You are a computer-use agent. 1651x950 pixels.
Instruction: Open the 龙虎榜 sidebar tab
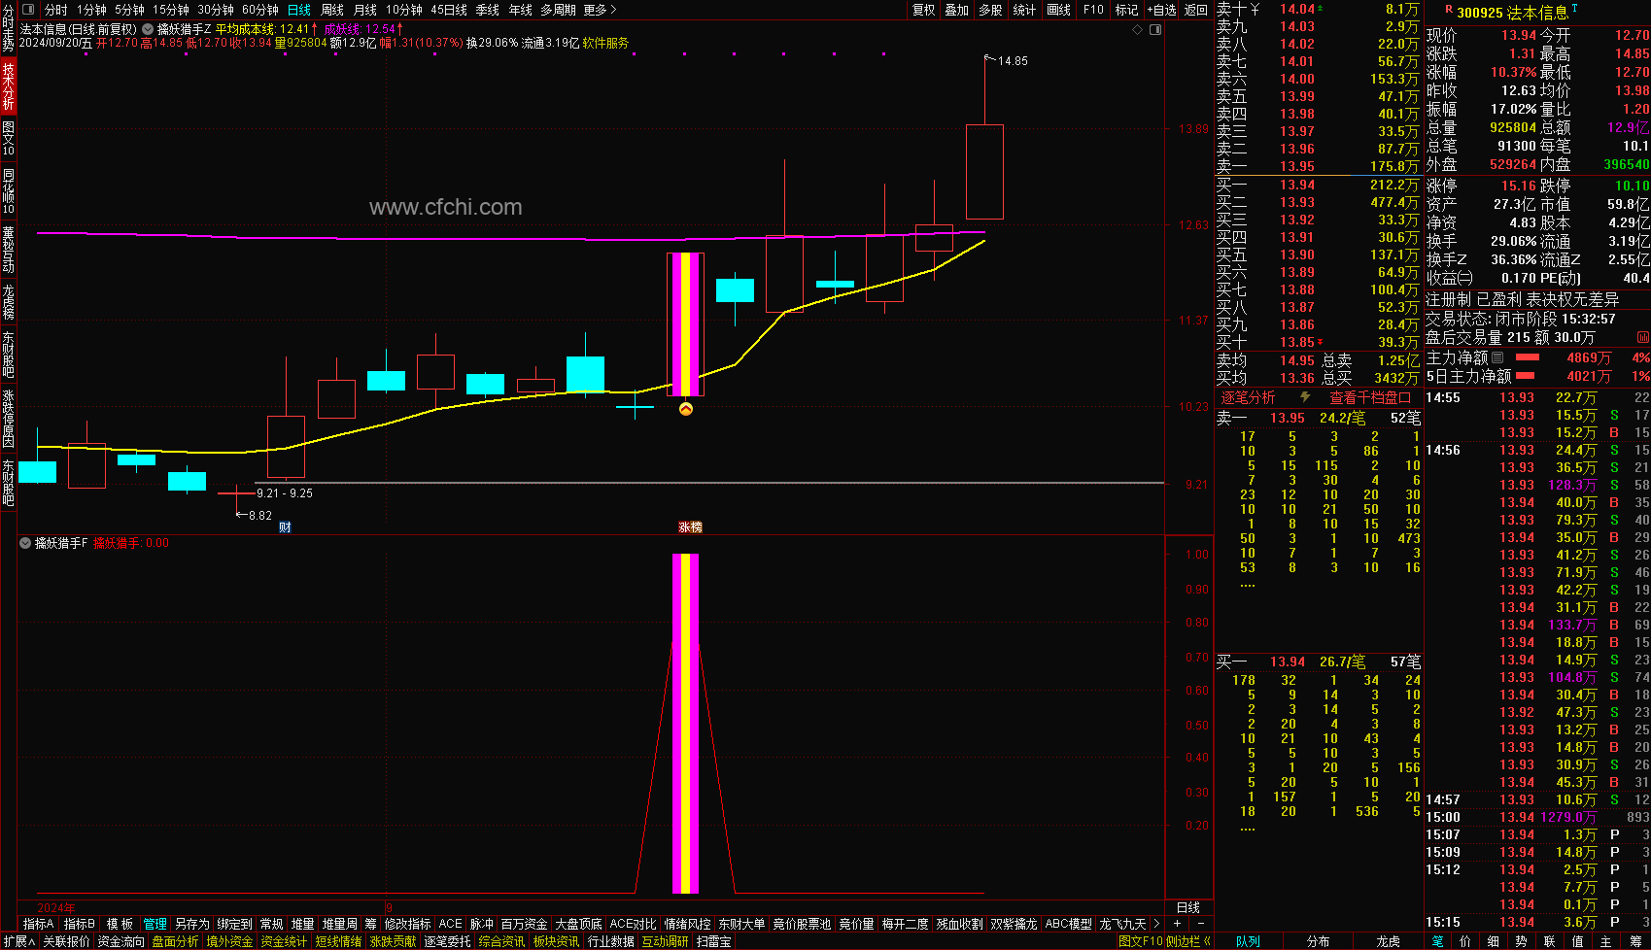(x=8, y=301)
